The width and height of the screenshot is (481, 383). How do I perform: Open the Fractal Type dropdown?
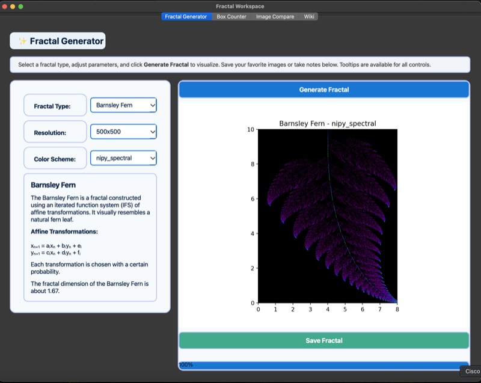tap(123, 105)
